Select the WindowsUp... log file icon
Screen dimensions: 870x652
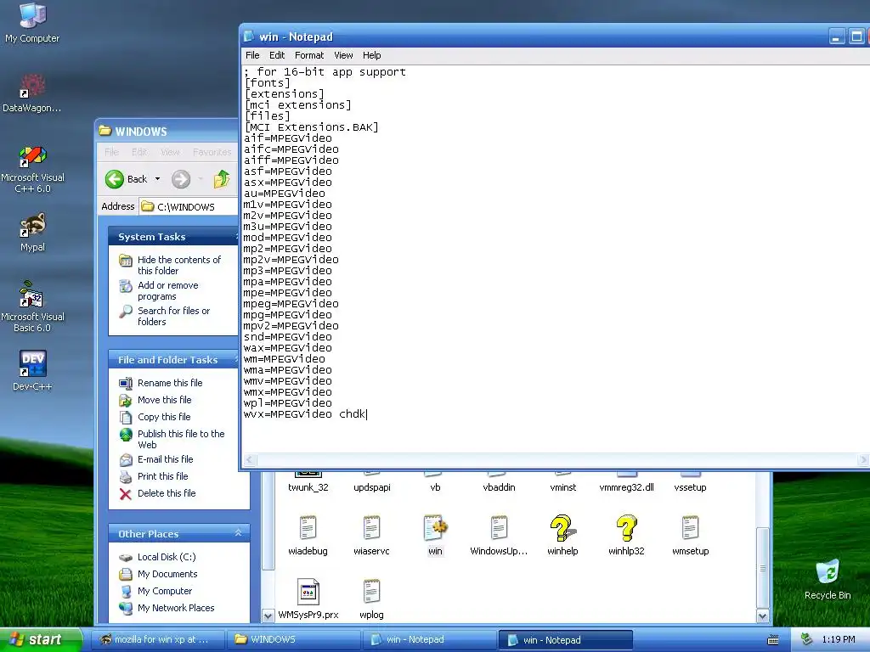(x=499, y=535)
